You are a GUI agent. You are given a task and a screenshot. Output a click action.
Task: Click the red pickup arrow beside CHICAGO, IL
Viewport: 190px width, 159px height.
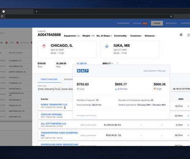[44, 46]
